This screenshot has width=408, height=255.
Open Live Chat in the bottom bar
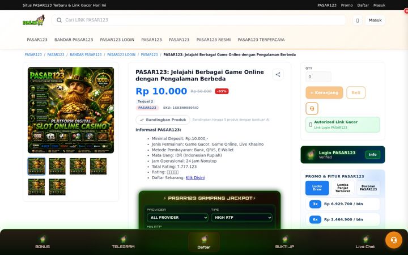(365, 243)
